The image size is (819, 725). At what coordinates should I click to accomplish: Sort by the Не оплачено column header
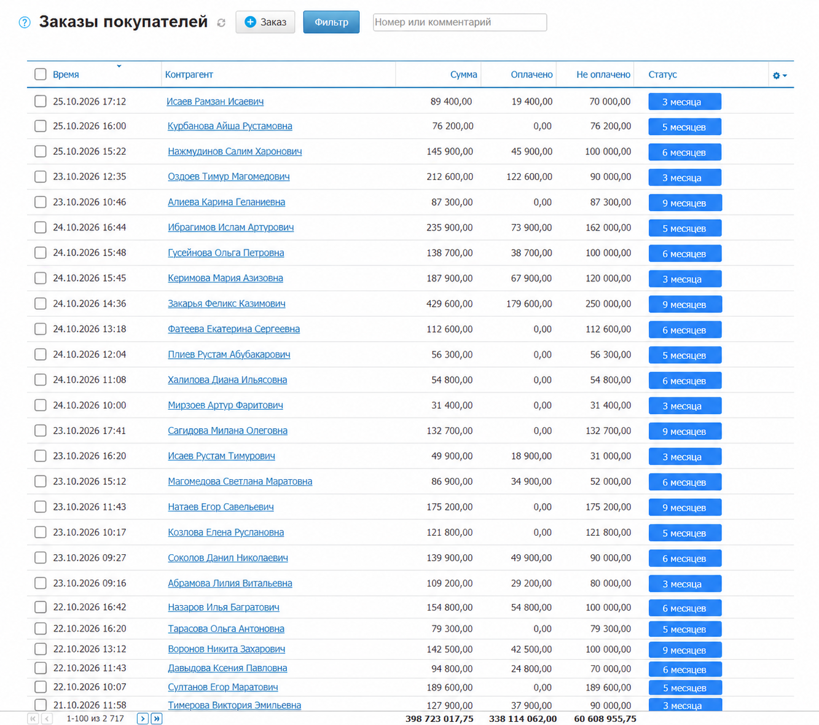point(603,74)
